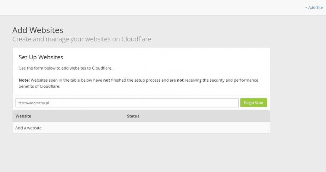Click the 'Set Up Websites' section title

41,57
